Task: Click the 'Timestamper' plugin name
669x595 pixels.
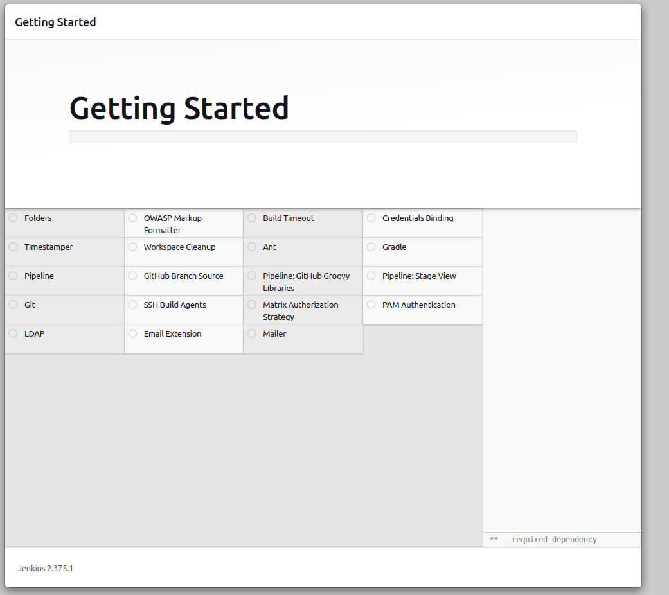Action: (49, 247)
